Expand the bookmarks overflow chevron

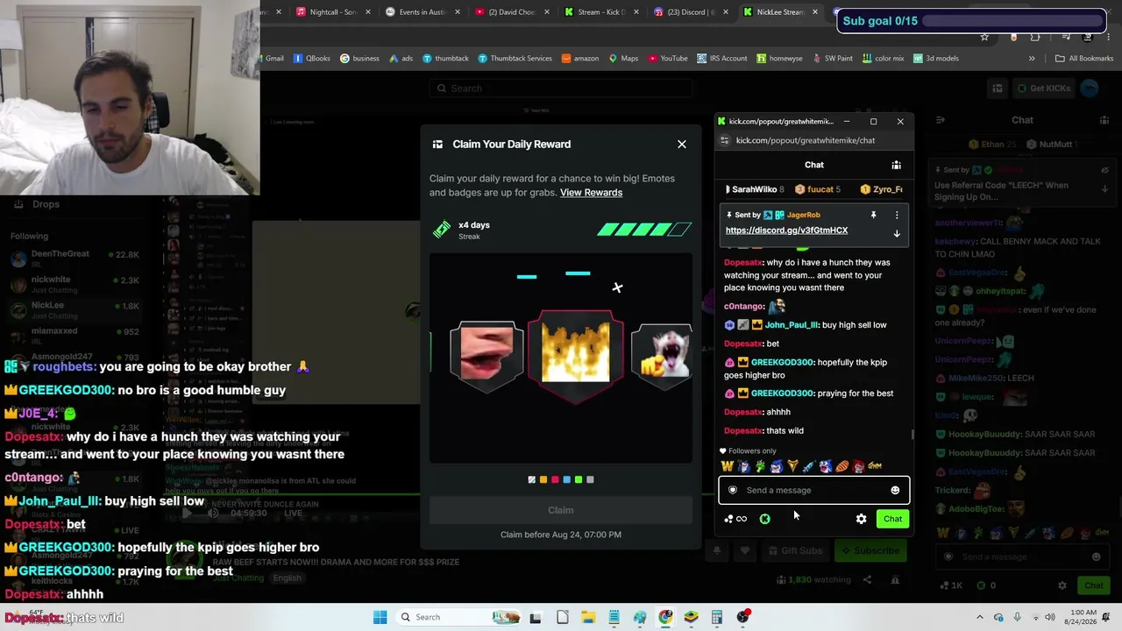point(1032,59)
